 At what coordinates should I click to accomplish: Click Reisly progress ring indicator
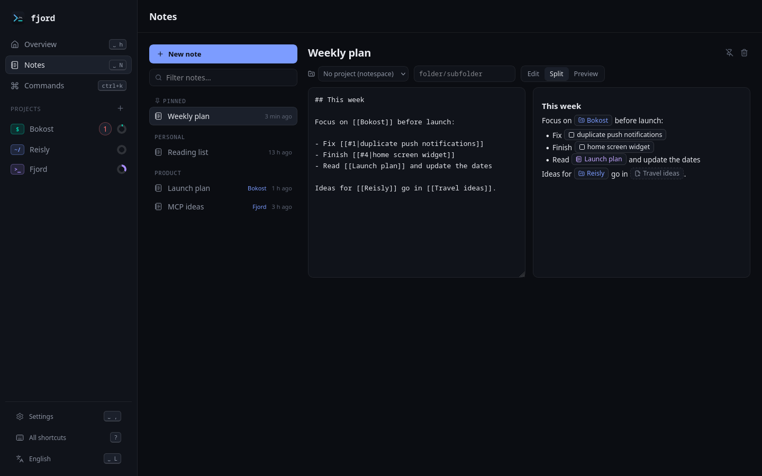click(x=122, y=150)
